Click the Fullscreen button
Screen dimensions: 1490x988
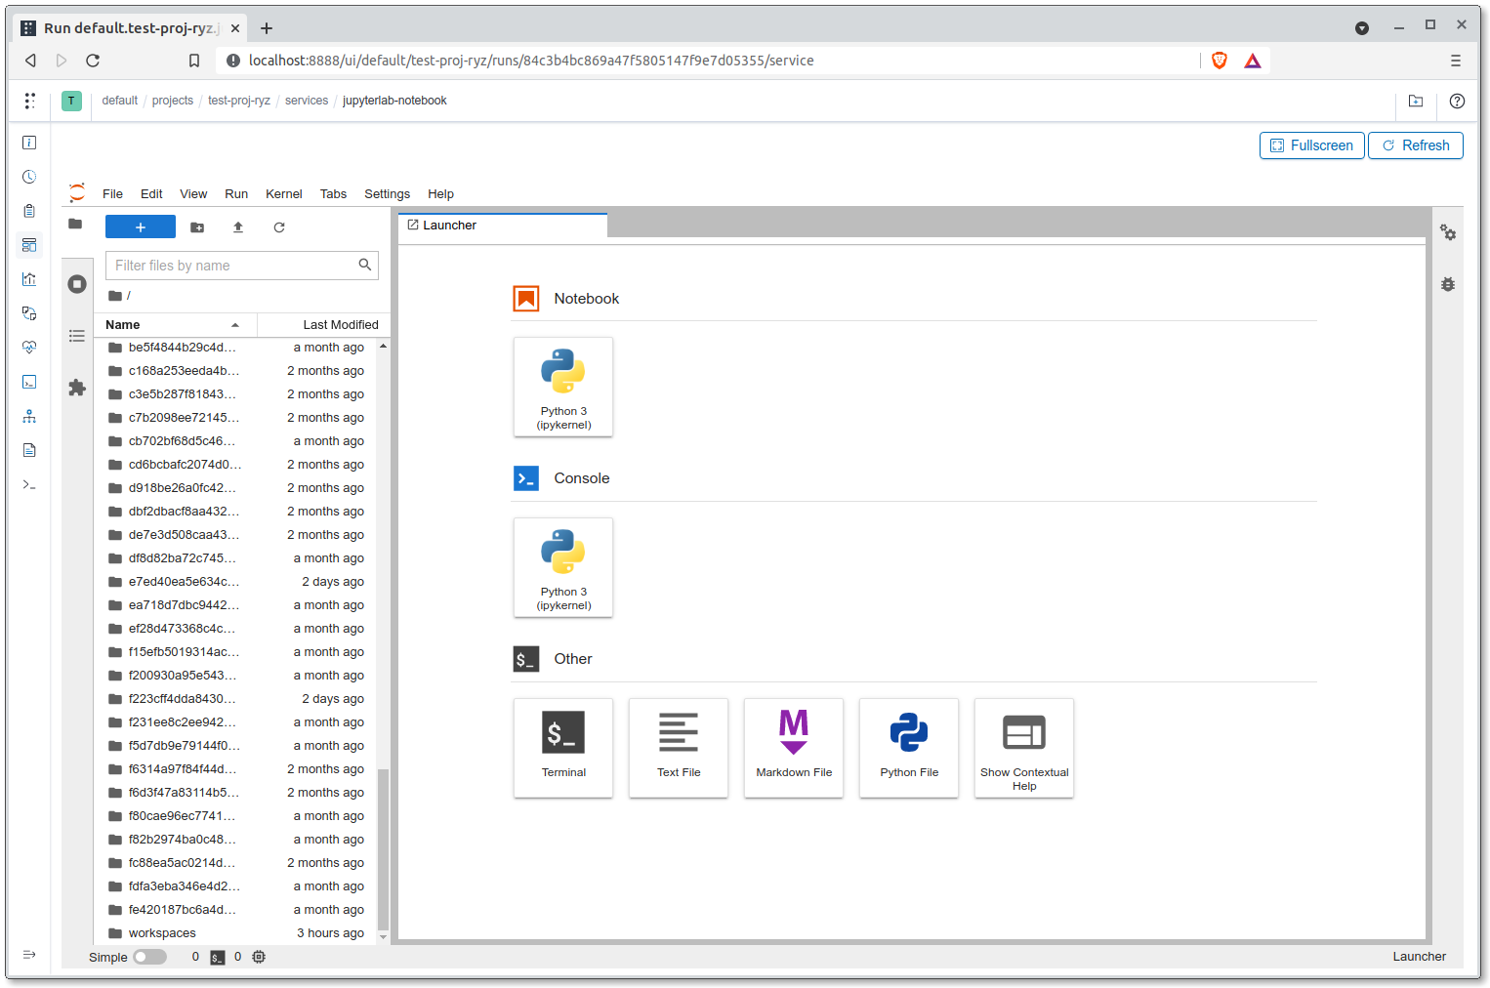(1311, 145)
